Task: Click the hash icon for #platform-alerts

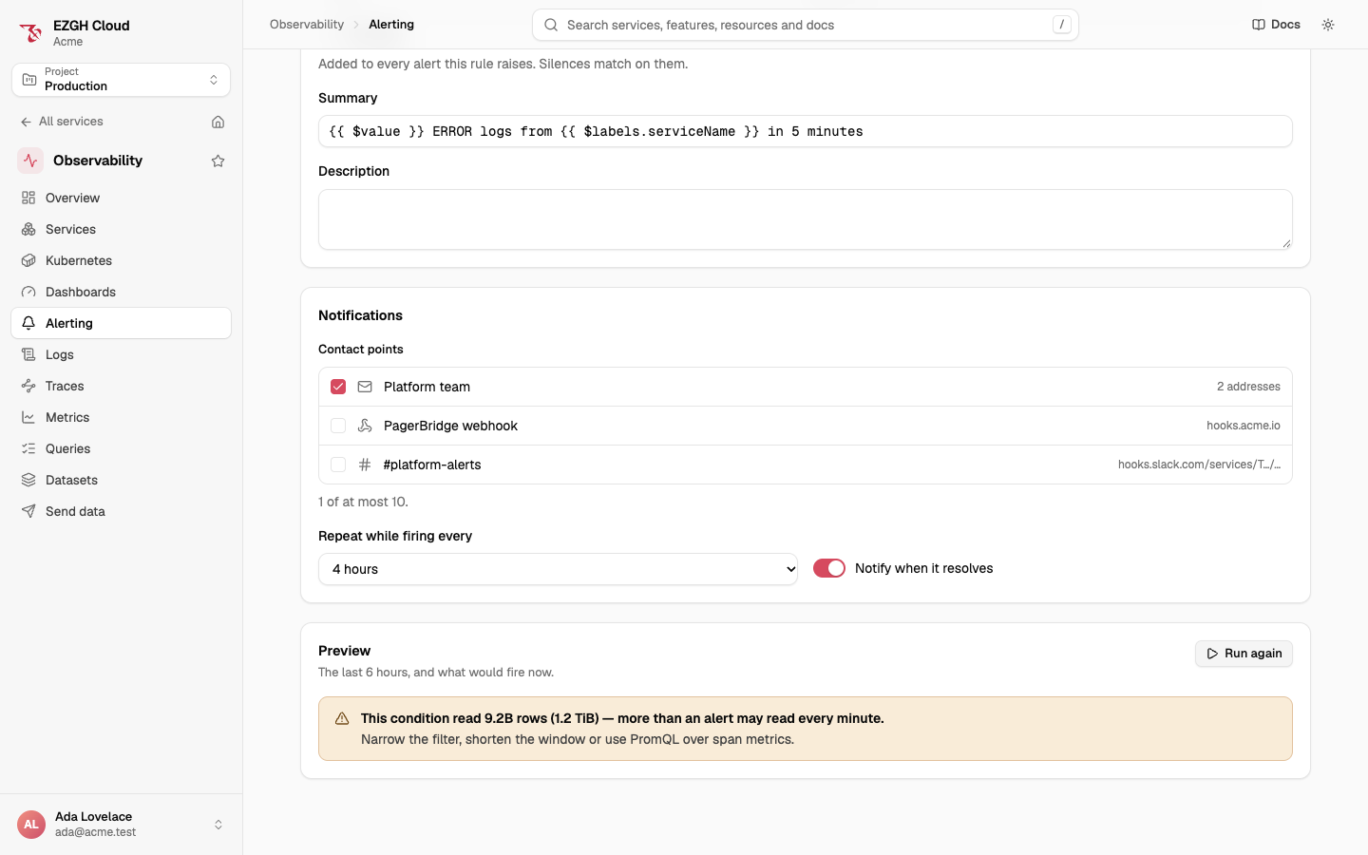Action: click(x=365, y=465)
